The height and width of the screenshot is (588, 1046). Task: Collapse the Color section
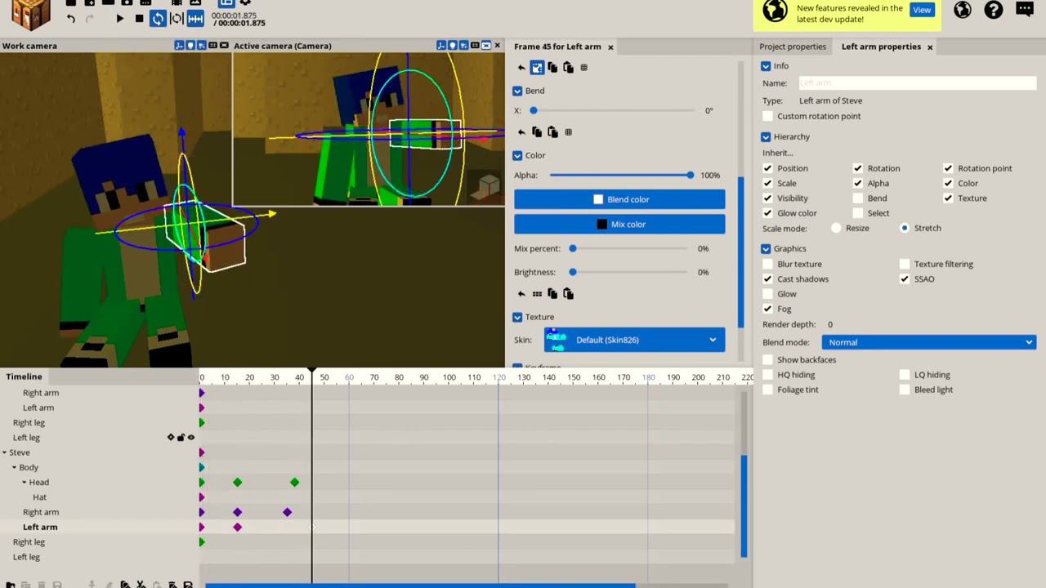pos(517,155)
